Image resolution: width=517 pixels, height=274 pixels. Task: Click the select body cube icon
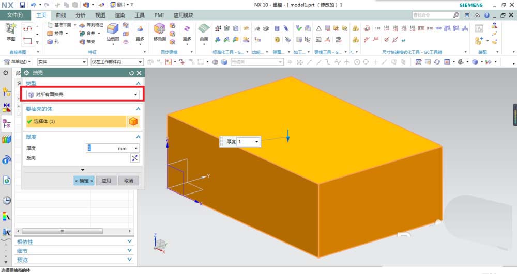point(133,121)
